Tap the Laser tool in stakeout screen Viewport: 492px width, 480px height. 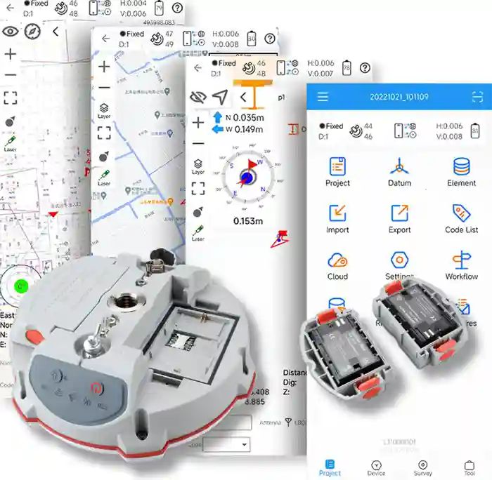(198, 233)
